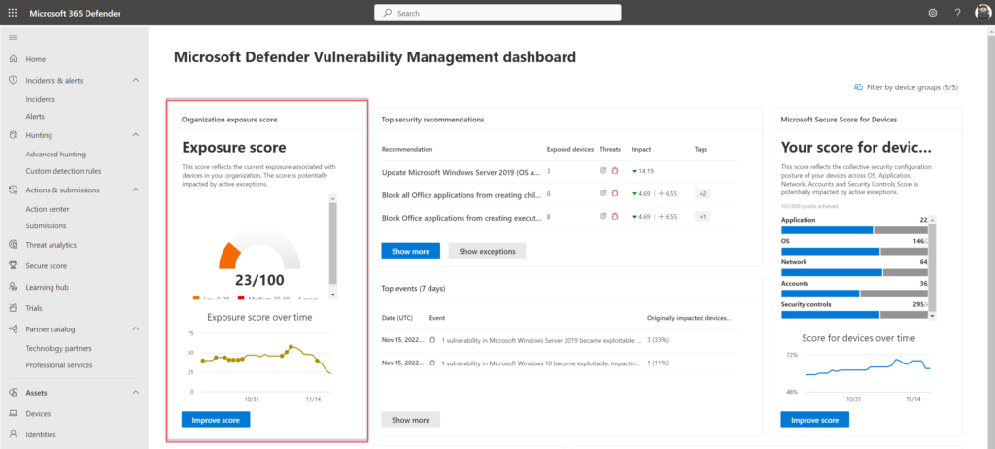The width and height of the screenshot is (995, 449).
Task: Click the Secure Score card scrollbar down arrow
Action: tap(932, 315)
